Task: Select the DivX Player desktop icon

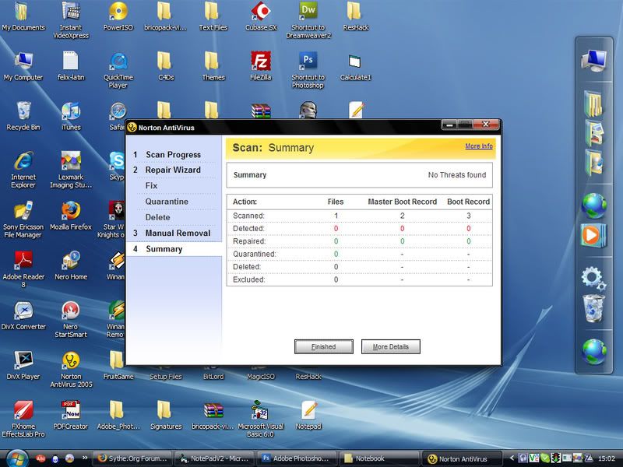Action: click(23, 365)
